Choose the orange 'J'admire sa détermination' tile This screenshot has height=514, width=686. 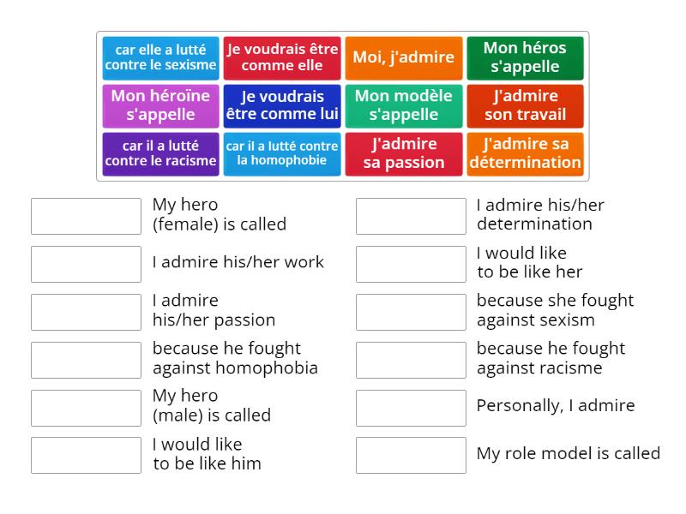526,154
